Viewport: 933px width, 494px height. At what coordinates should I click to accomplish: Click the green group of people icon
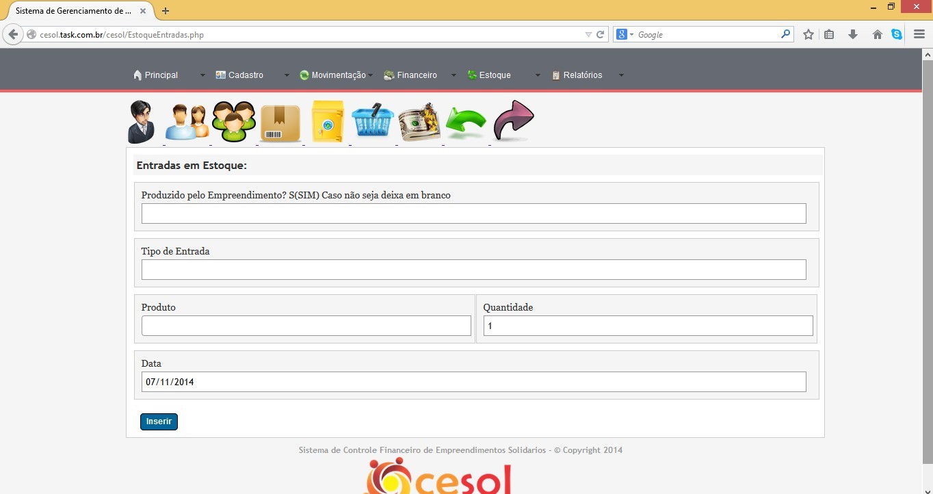click(x=233, y=122)
